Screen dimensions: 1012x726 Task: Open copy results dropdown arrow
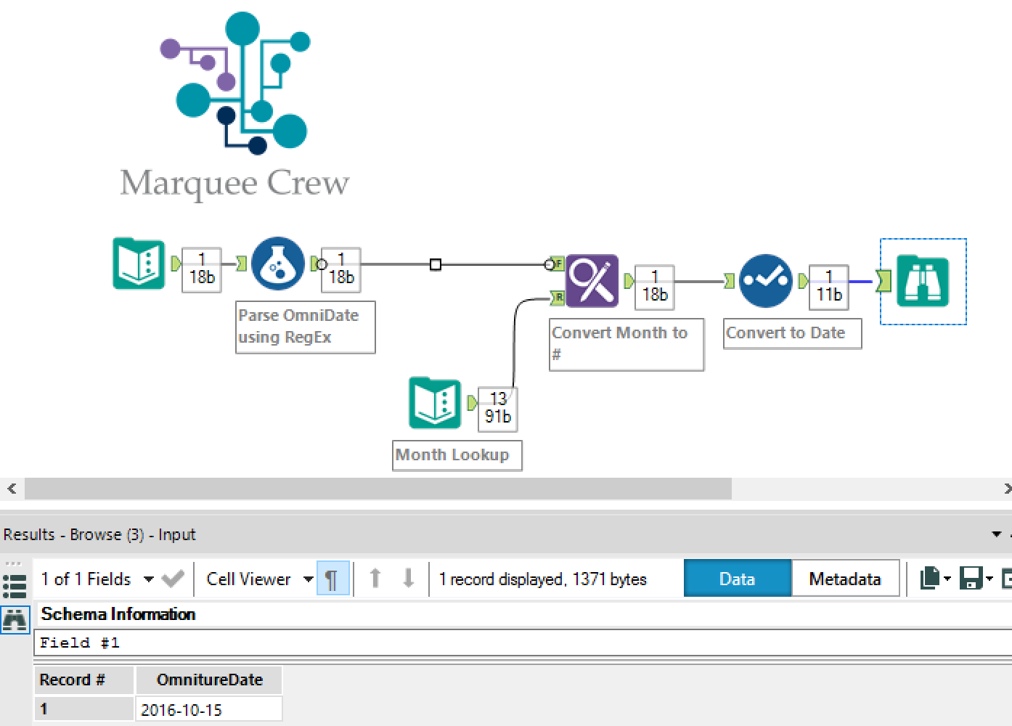pyautogui.click(x=947, y=579)
